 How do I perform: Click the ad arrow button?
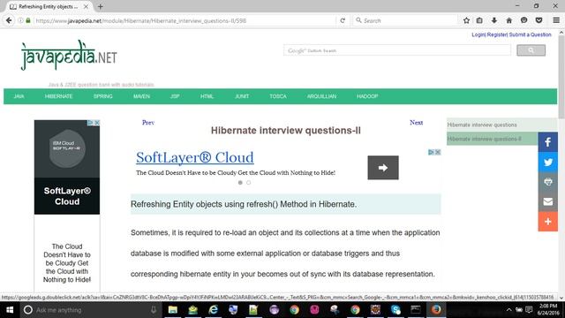383,168
